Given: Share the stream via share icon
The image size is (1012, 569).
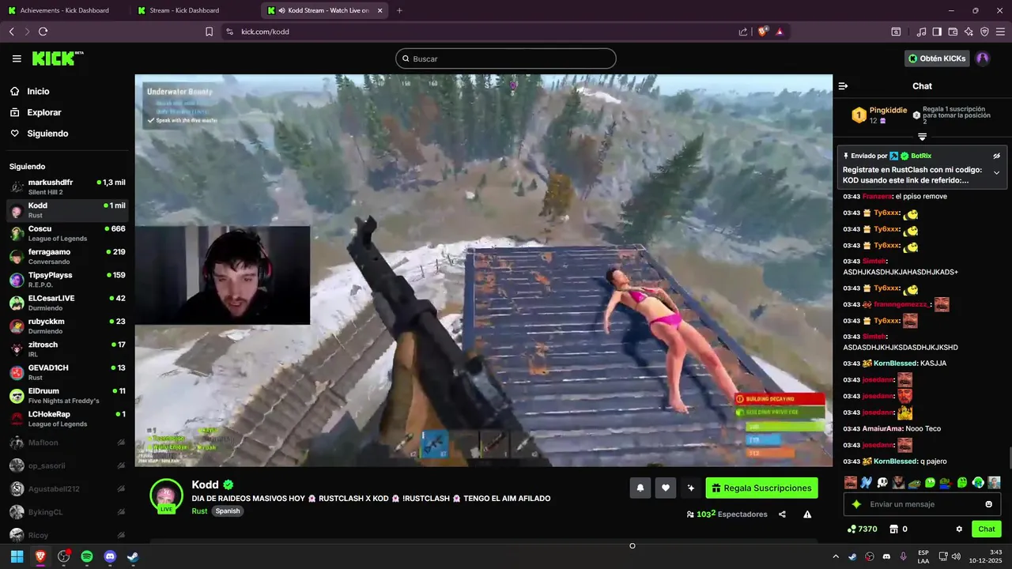Looking at the screenshot, I should pyautogui.click(x=782, y=514).
